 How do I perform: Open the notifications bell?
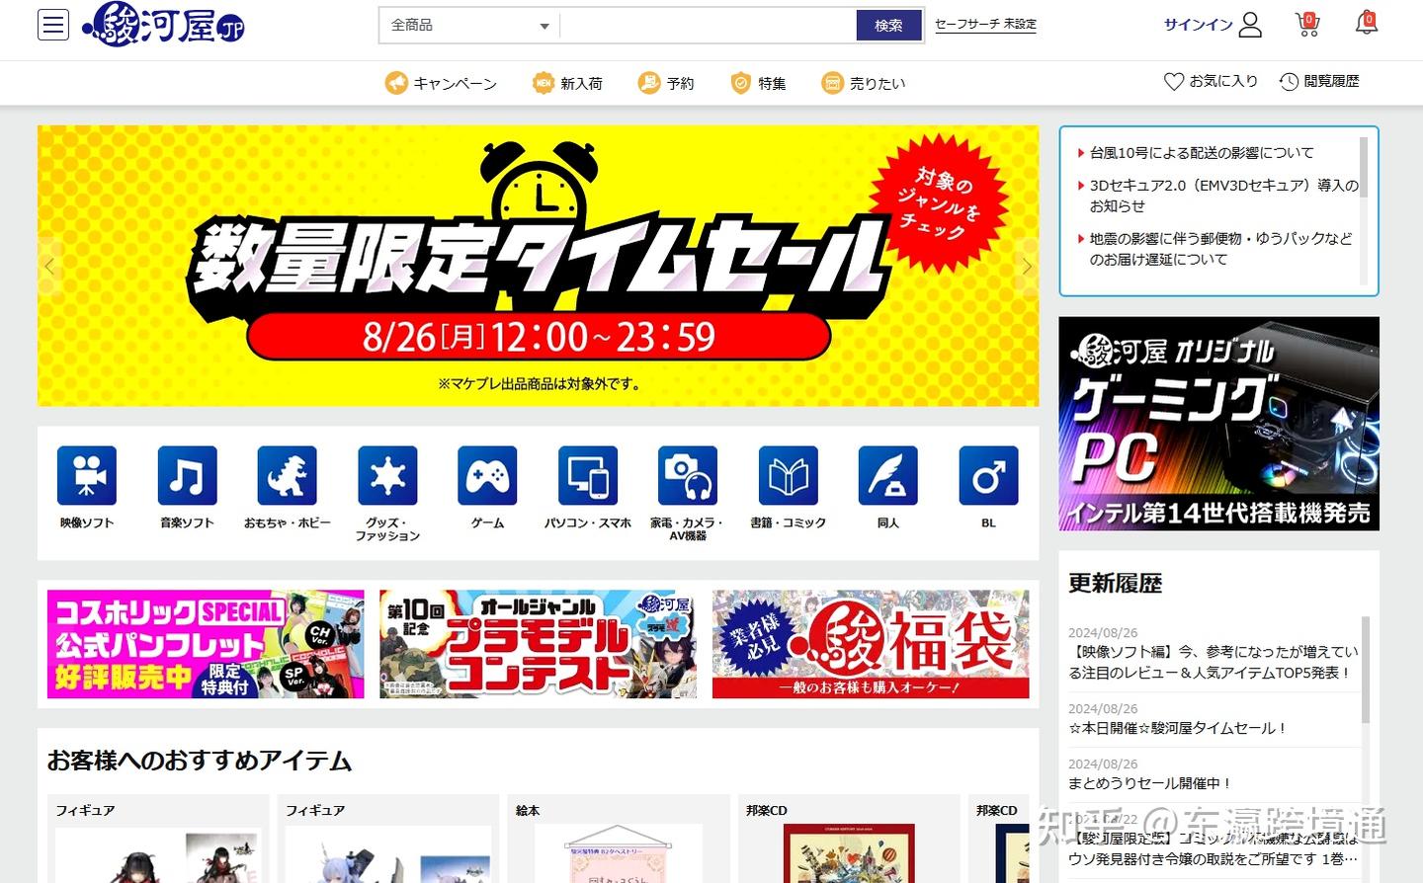click(x=1367, y=24)
